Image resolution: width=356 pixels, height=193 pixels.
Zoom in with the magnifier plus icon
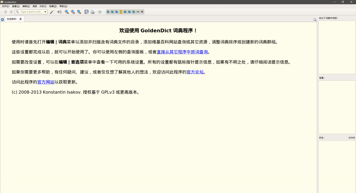click(66, 12)
